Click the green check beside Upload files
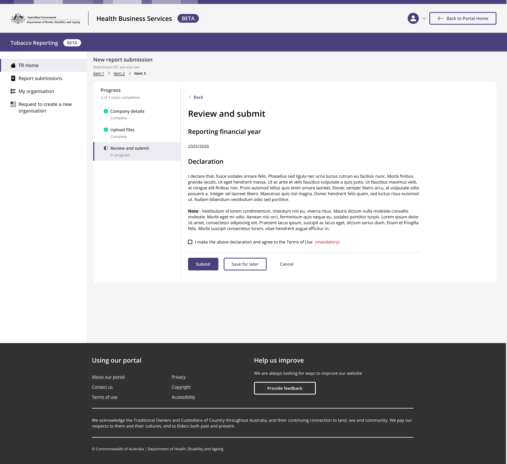 coord(106,130)
